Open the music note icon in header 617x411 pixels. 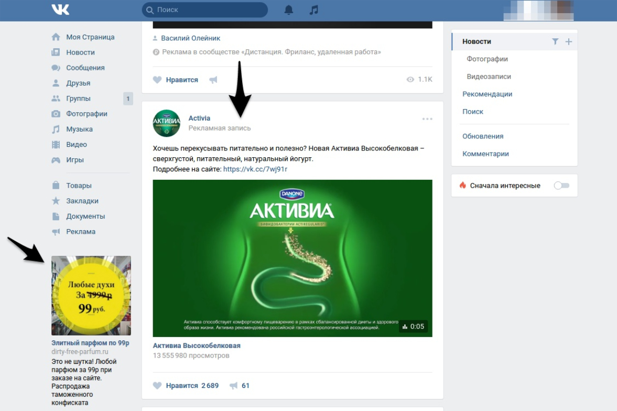[x=314, y=10]
